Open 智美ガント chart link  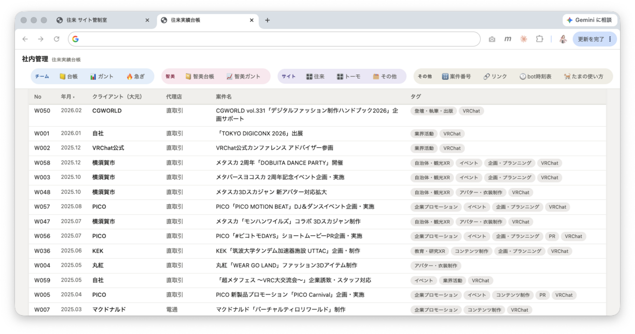[243, 76]
